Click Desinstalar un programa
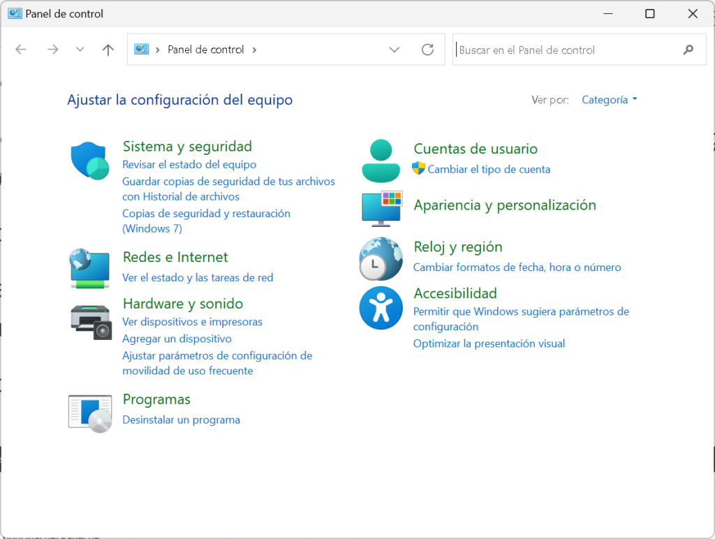Viewport: 715px width, 539px height. [181, 420]
